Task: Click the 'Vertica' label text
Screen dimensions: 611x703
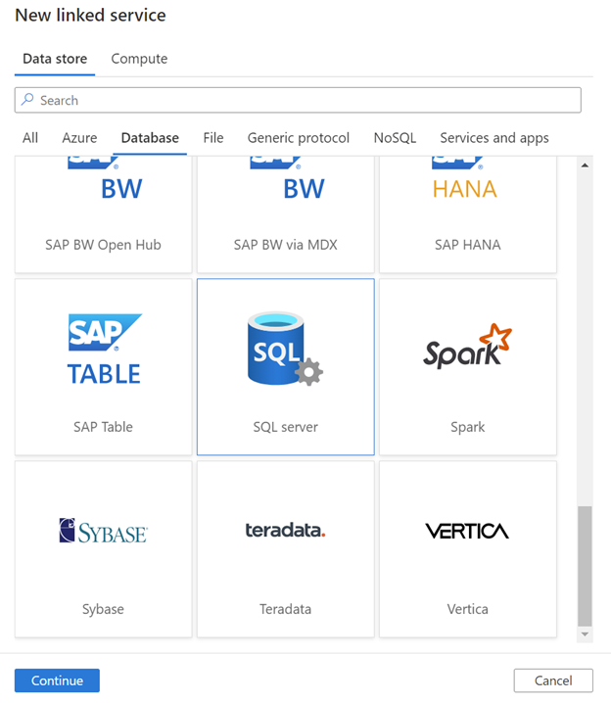Action: pyautogui.click(x=467, y=609)
